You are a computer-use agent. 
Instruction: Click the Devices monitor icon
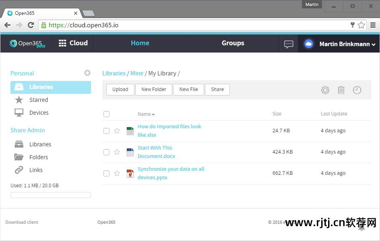[19, 113]
